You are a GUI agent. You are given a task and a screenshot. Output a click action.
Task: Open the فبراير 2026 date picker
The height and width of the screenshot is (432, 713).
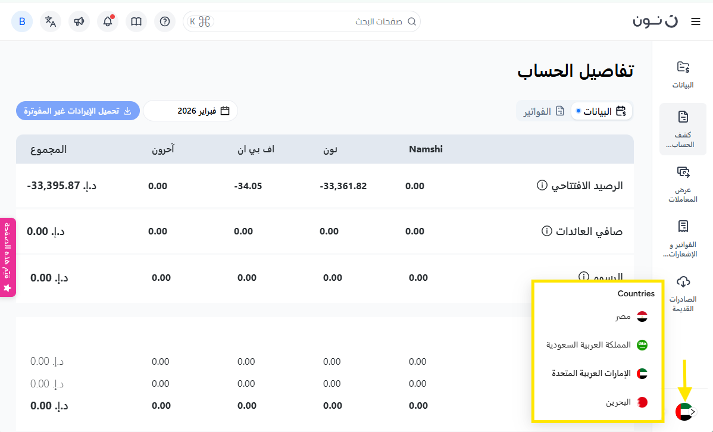[190, 111]
